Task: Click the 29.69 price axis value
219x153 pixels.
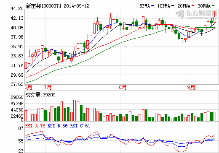Action: tap(17, 75)
